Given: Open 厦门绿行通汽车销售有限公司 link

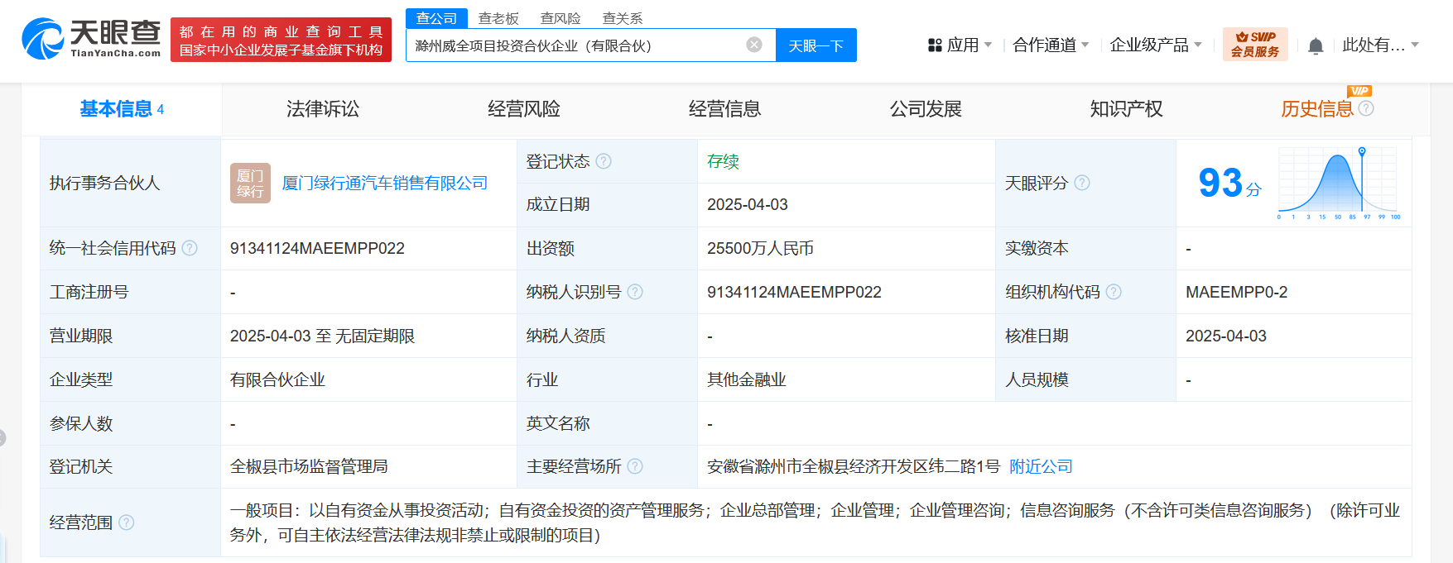Looking at the screenshot, I should pos(385,183).
